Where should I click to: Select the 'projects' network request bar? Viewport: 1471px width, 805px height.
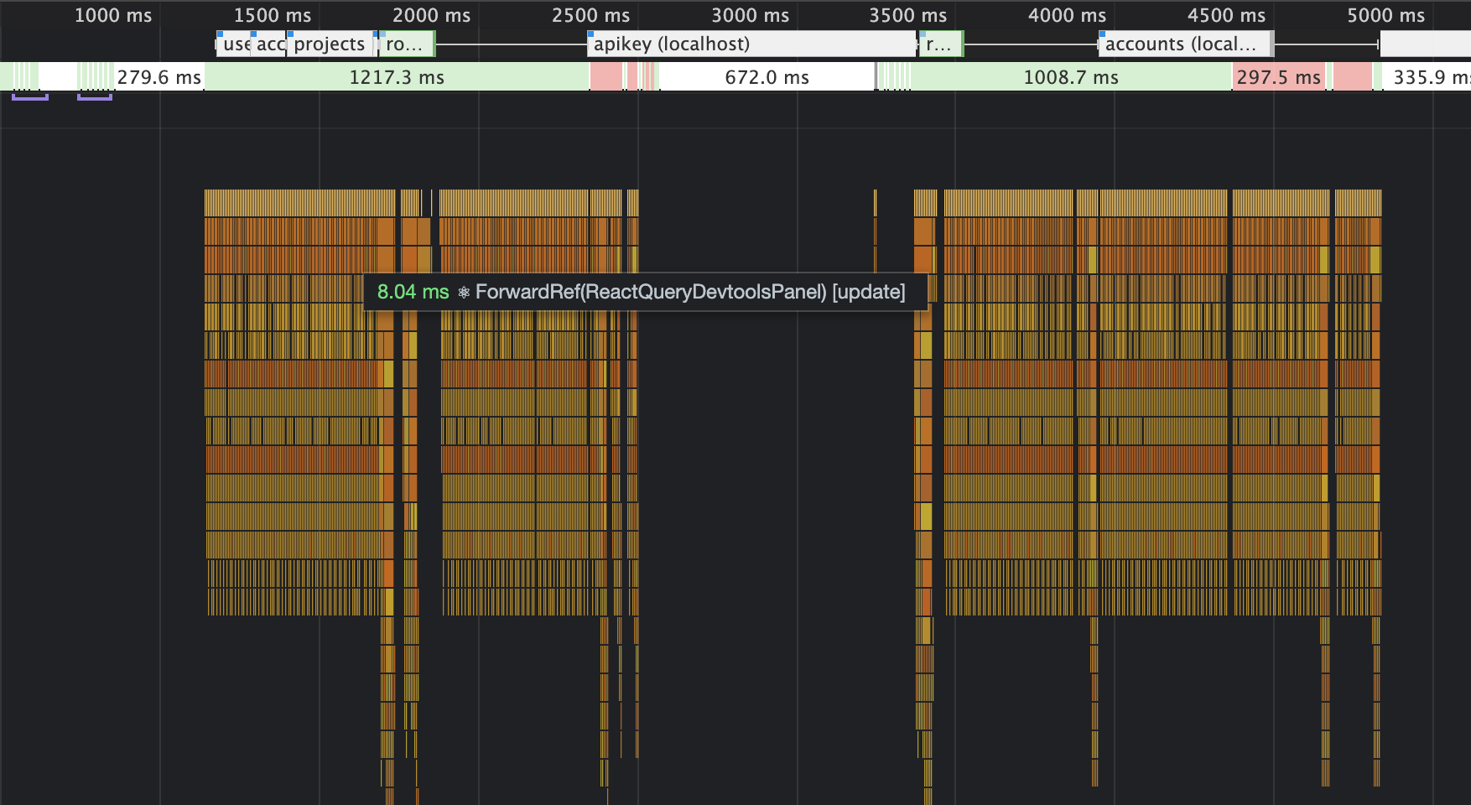point(330,44)
